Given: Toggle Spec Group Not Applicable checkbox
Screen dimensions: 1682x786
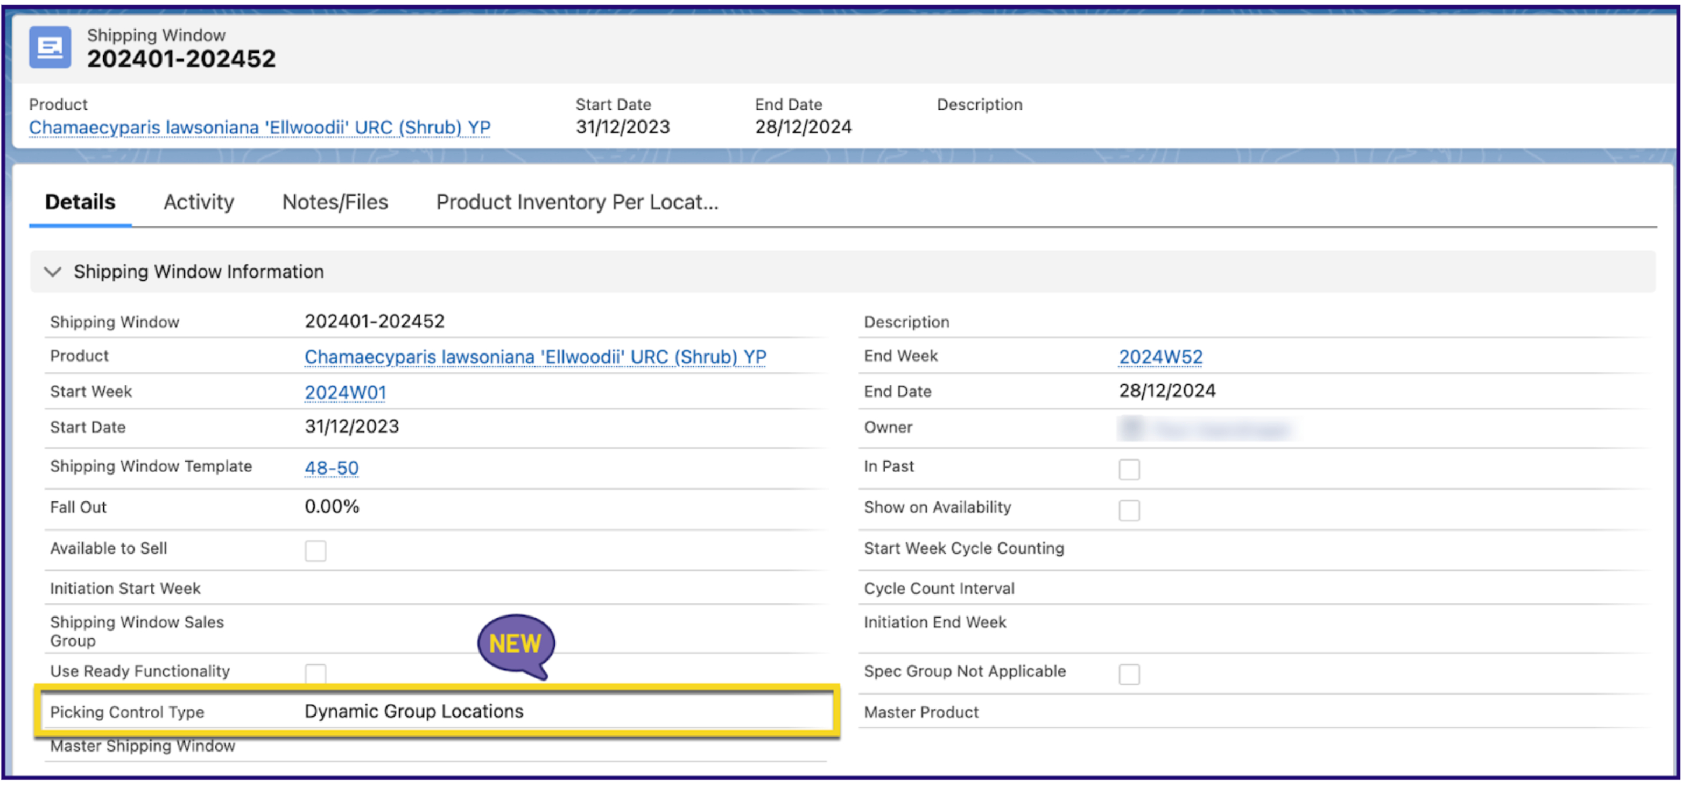Looking at the screenshot, I should pyautogui.click(x=1129, y=674).
